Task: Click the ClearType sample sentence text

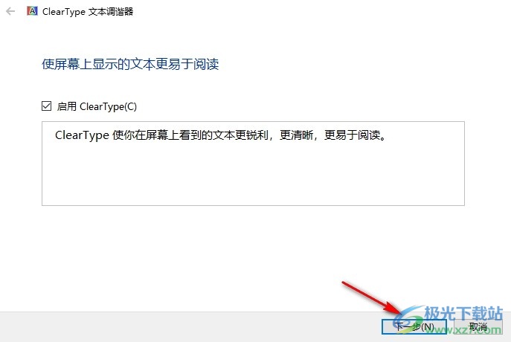Action: point(221,135)
